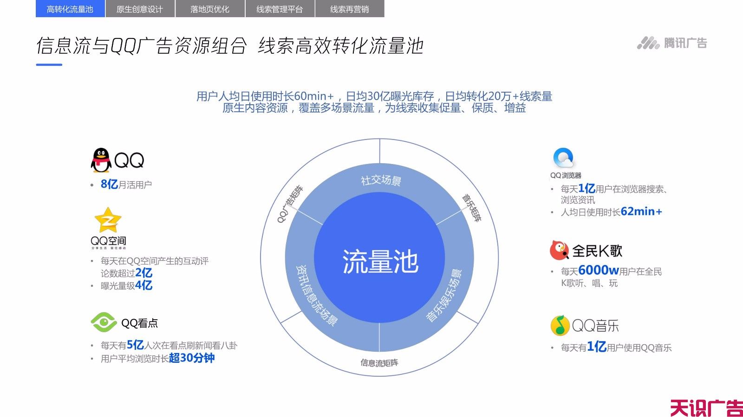Click the 曝光量级4亿 bullet
Screen dimensions: 743x417
(x=126, y=285)
